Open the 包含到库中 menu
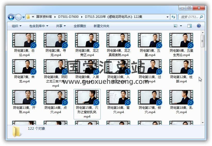Screen dimensions: 212x146 pyautogui.click(x=39, y=26)
